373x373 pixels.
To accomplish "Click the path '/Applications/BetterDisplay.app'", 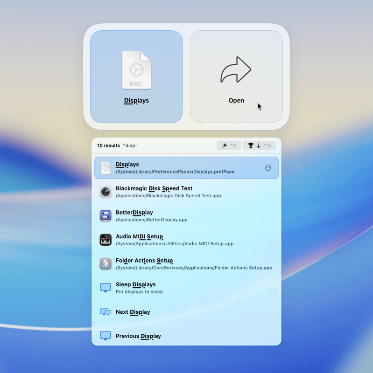I will 151,220.
